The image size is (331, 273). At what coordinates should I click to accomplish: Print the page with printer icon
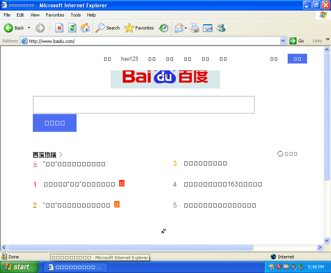(194, 28)
